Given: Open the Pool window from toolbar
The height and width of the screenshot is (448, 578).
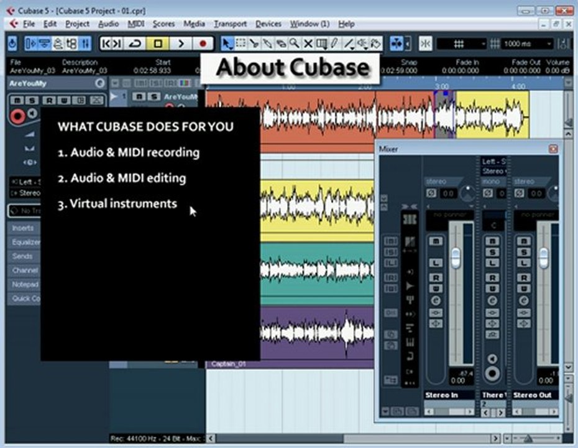Looking at the screenshot, I should (x=71, y=44).
